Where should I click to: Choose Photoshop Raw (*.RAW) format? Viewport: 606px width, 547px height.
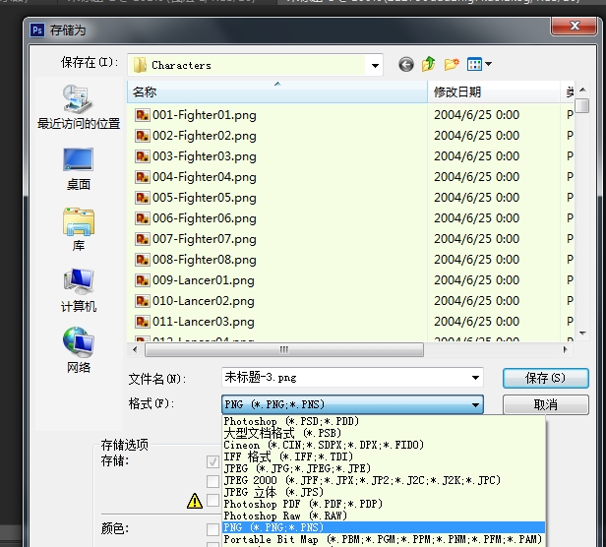tap(384, 516)
